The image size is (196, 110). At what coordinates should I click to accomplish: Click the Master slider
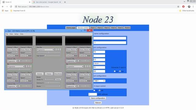pos(52,86)
